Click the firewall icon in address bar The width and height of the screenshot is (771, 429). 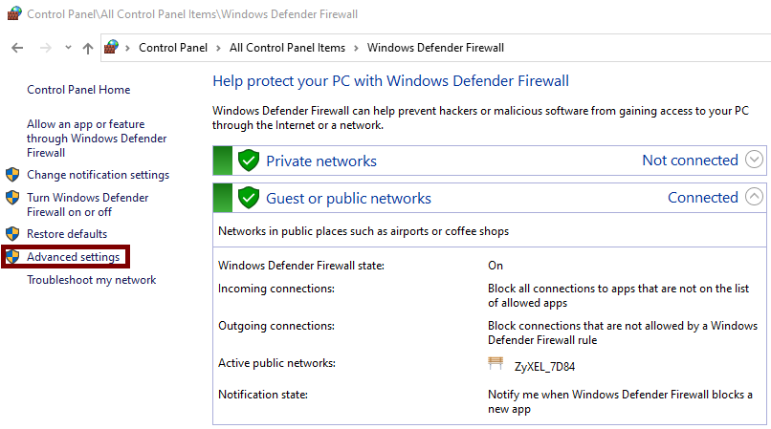point(112,48)
